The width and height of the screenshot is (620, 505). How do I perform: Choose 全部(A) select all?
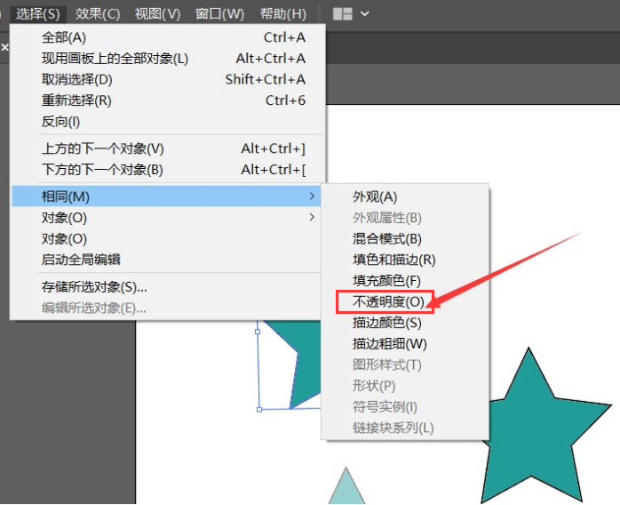[x=169, y=37]
